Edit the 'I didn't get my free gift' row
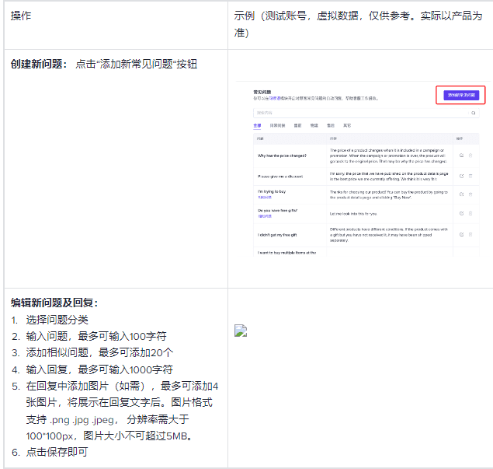Image resolution: width=493 pixels, height=469 pixels. click(x=461, y=234)
